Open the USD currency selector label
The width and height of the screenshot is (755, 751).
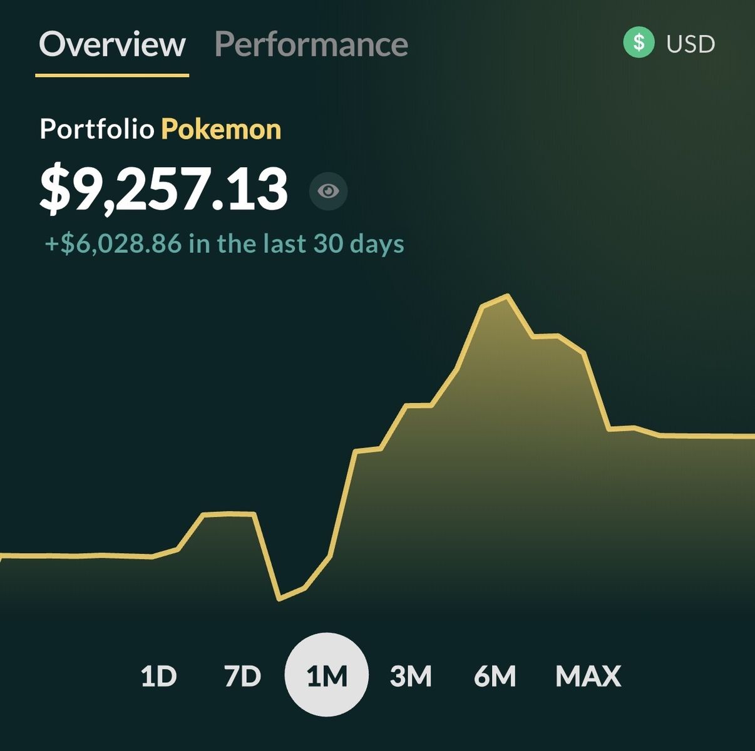(691, 44)
